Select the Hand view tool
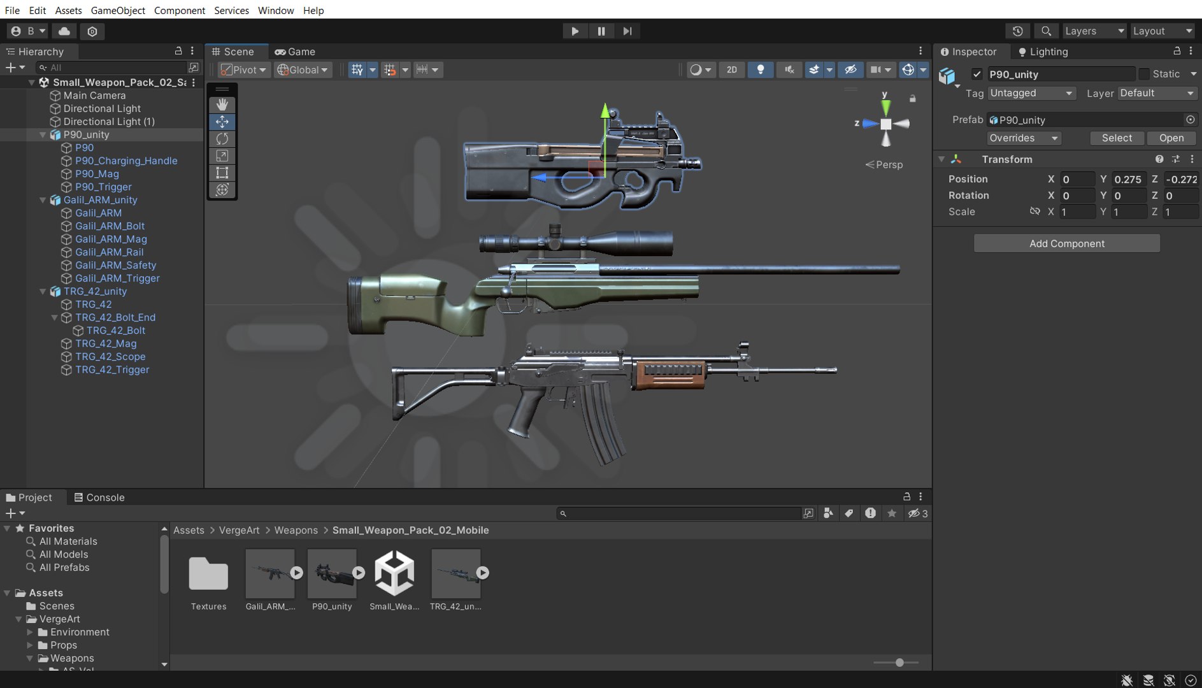This screenshot has width=1202, height=688. (222, 104)
